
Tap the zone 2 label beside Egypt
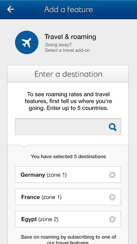tap(48, 219)
